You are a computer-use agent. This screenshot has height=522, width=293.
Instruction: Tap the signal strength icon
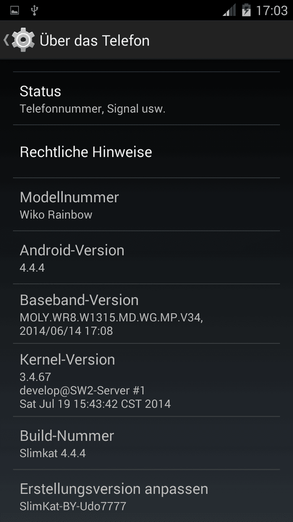click(229, 10)
